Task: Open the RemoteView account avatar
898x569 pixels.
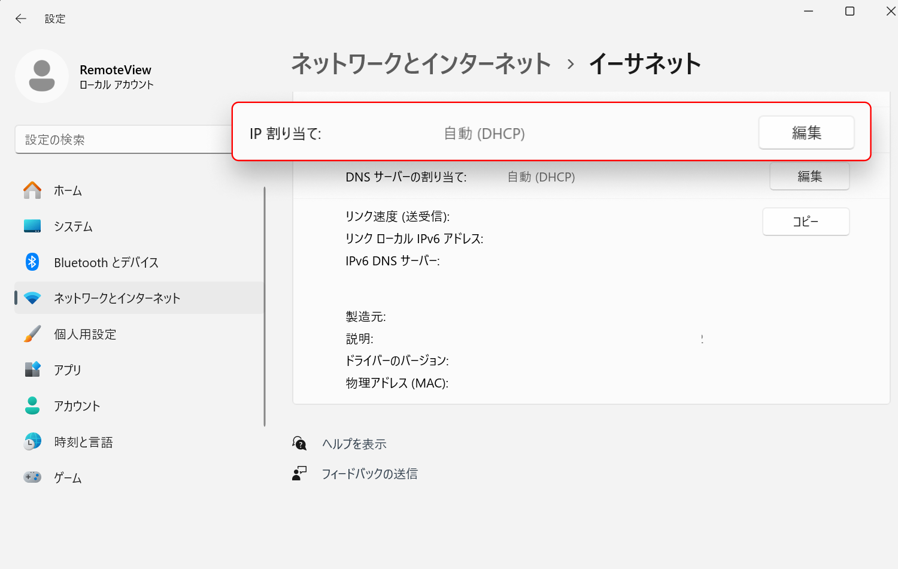Action: (42, 76)
